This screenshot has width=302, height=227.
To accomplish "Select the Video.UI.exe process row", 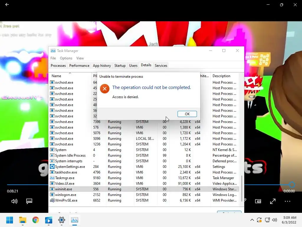I will (144, 184).
